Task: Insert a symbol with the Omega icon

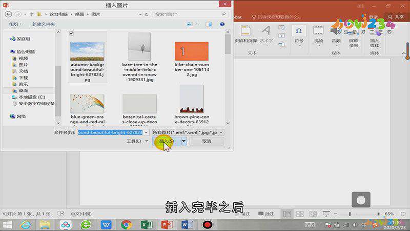Action: point(299,35)
